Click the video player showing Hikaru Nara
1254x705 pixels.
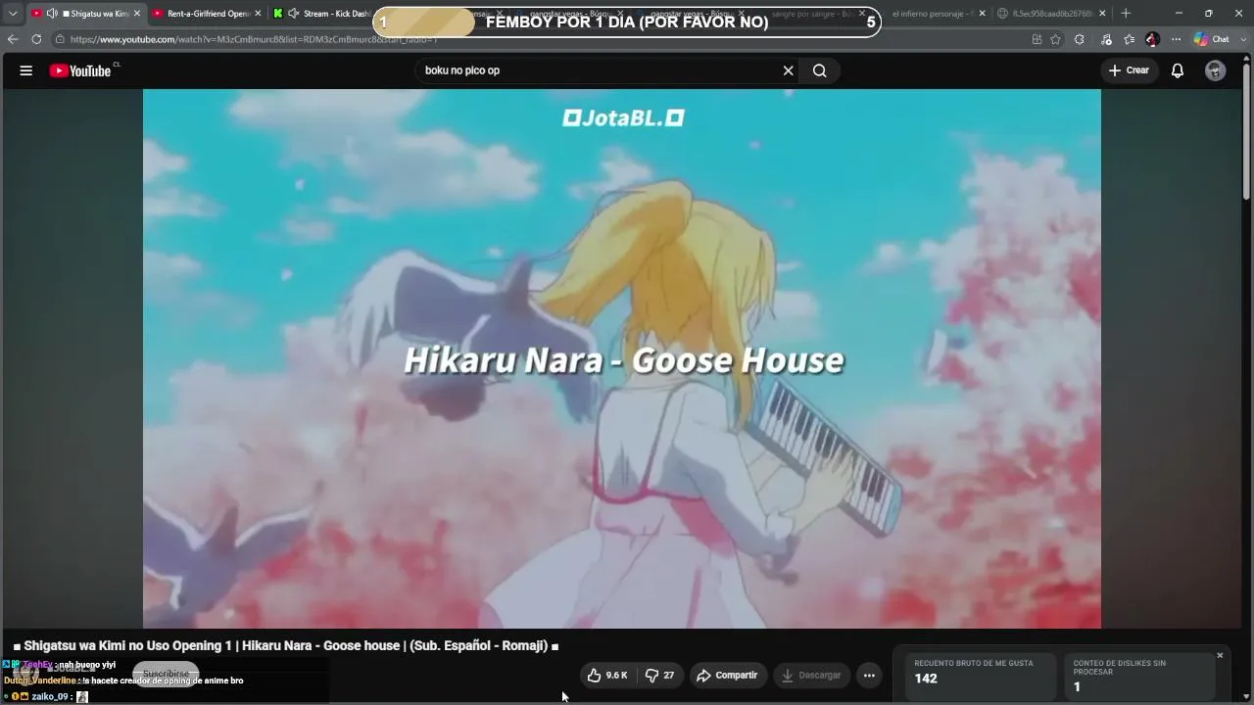point(622,358)
